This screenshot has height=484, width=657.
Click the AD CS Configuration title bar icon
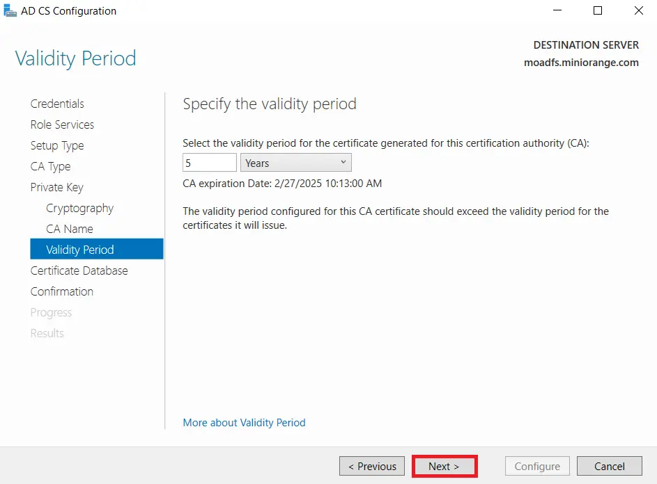point(10,10)
